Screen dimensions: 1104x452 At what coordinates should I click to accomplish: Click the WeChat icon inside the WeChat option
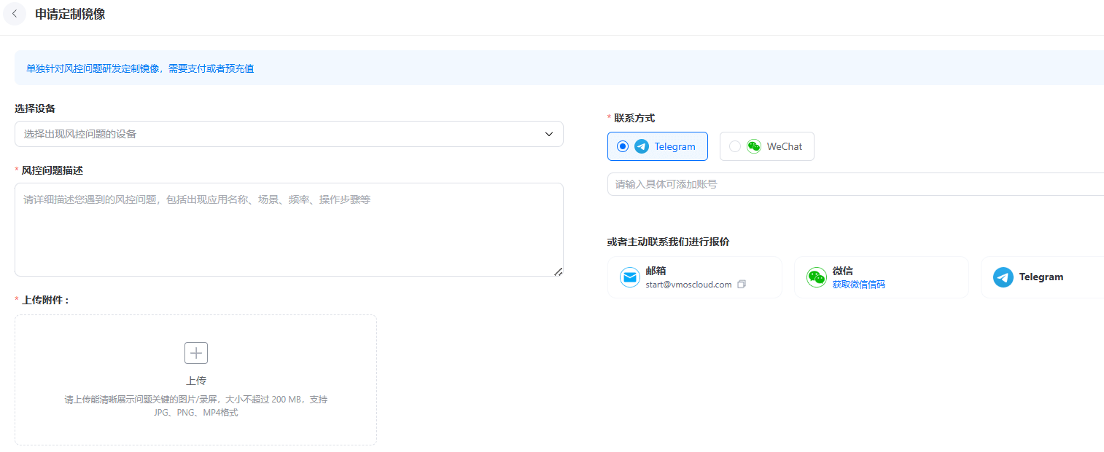(753, 146)
